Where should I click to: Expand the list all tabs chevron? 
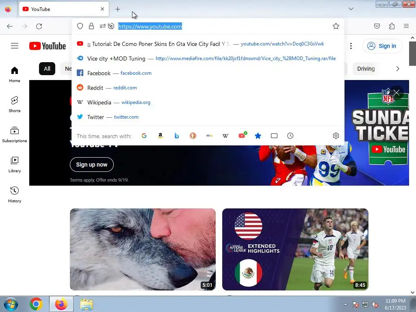(351, 9)
